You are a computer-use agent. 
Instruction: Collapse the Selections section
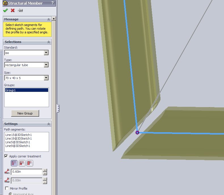coord(48,42)
